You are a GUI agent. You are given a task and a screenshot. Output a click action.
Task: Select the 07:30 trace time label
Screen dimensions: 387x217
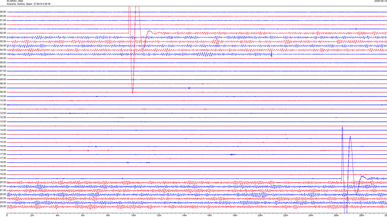pyautogui.click(x=3, y=75)
